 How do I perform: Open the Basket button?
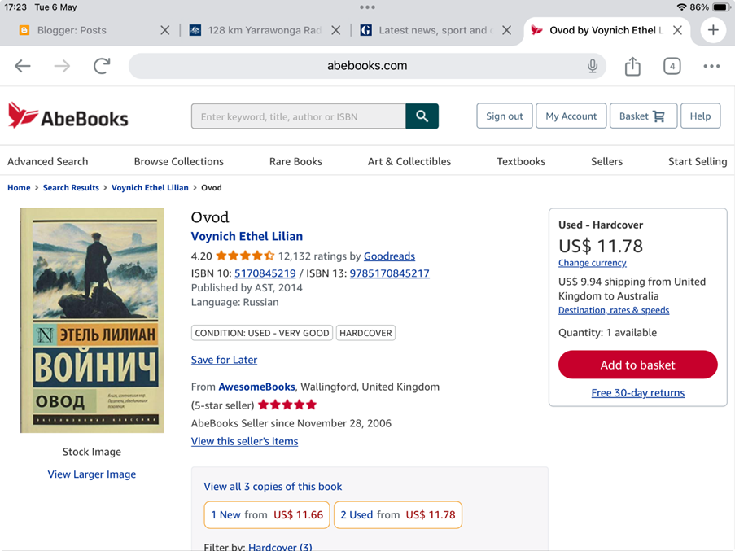642,116
